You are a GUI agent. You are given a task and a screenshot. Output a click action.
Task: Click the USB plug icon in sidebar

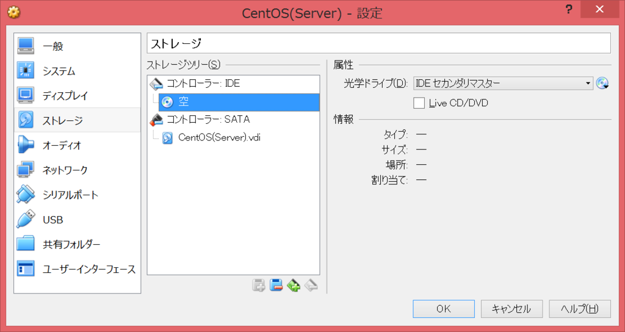coord(26,219)
